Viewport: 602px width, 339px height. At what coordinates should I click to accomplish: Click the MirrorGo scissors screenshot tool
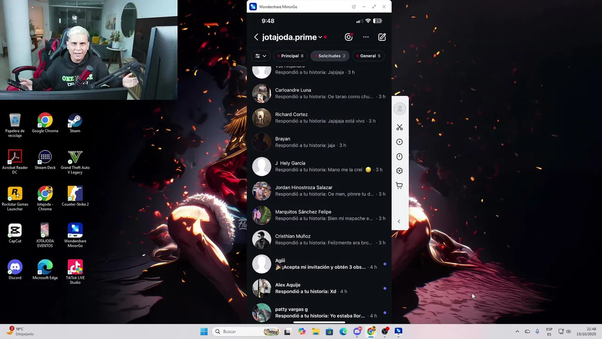point(399,127)
